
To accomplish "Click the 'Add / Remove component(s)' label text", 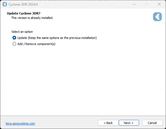I will [x=36, y=44].
